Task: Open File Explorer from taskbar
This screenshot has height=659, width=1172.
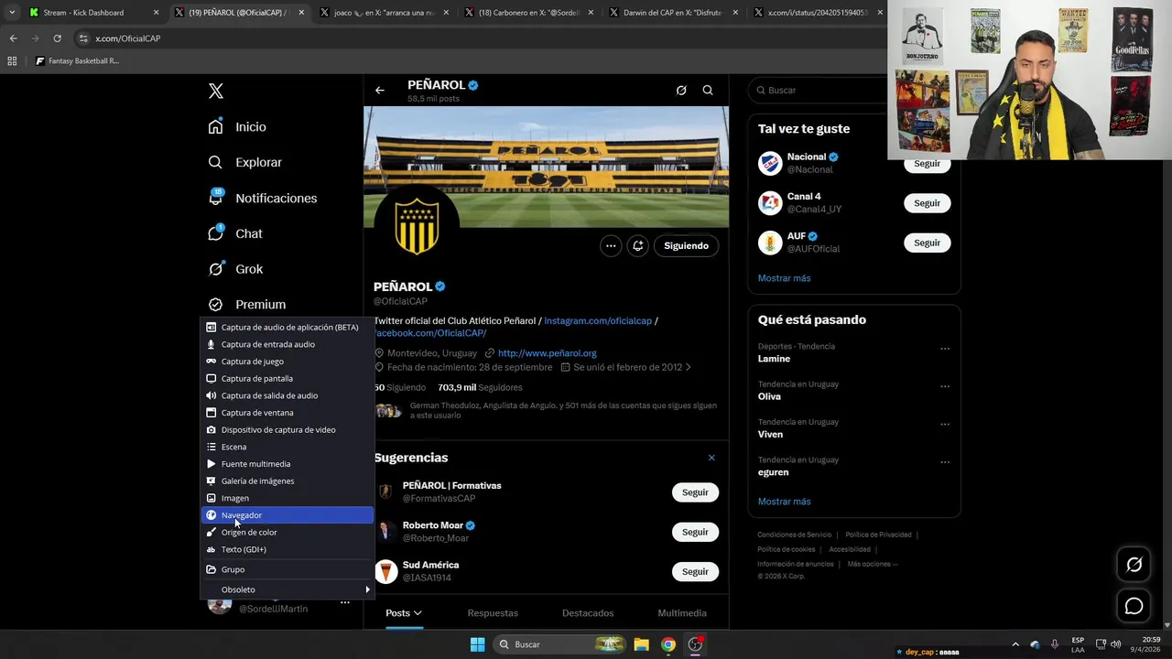Action: tap(642, 644)
